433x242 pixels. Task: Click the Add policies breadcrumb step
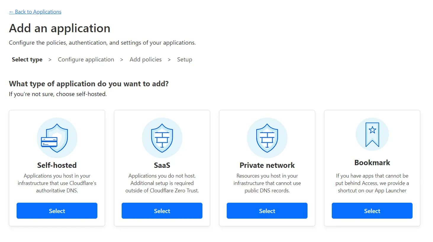click(x=146, y=59)
